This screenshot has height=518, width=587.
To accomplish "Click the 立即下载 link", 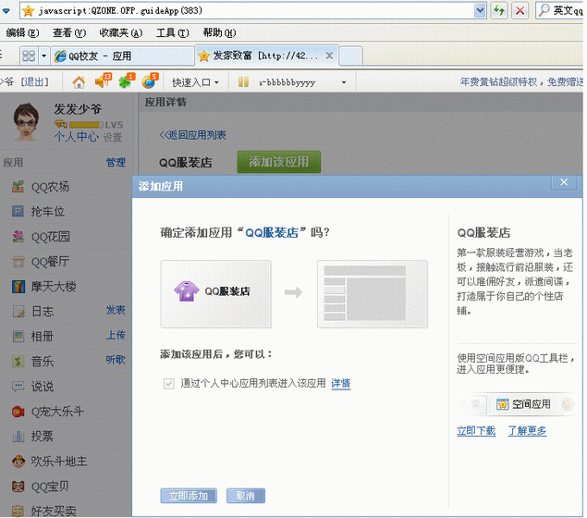I will coord(476,431).
